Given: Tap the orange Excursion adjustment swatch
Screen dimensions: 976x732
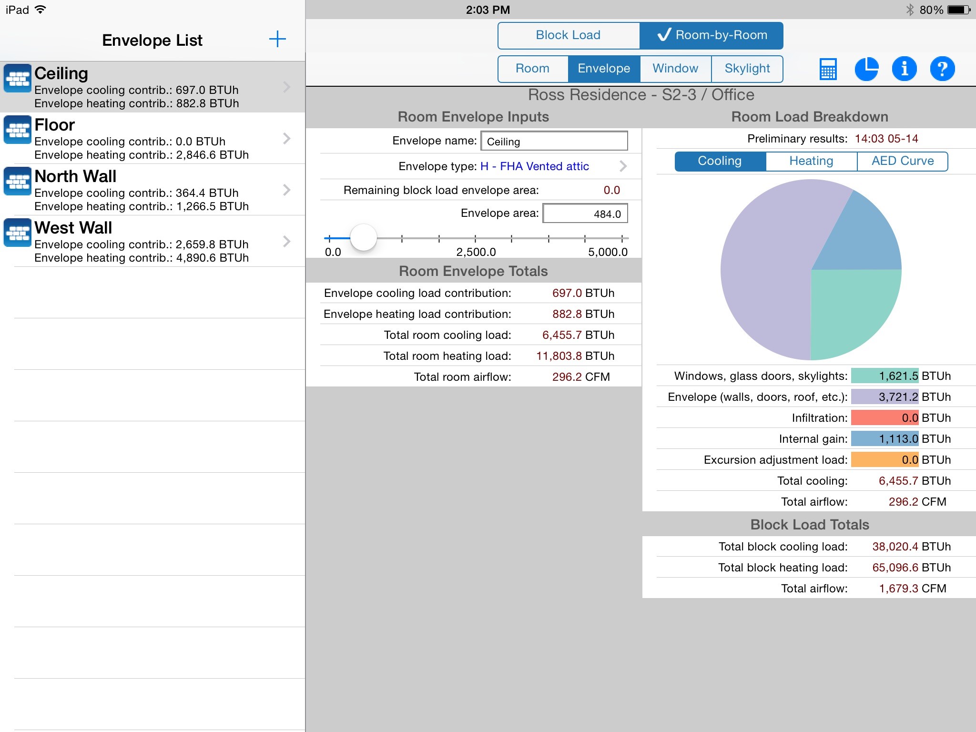Looking at the screenshot, I should click(885, 460).
